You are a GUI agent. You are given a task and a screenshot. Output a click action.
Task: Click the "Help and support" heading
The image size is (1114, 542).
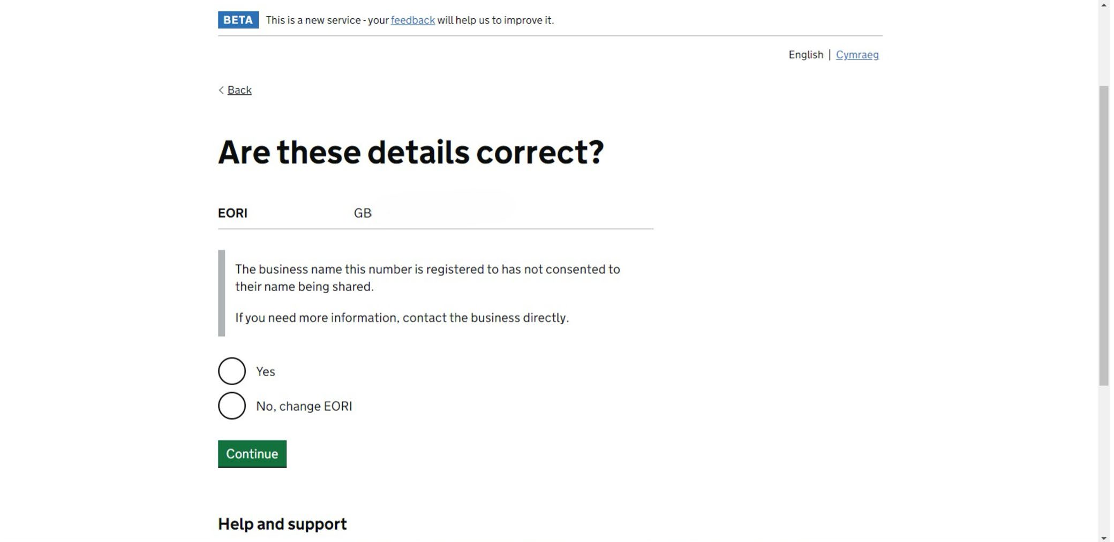(x=282, y=524)
